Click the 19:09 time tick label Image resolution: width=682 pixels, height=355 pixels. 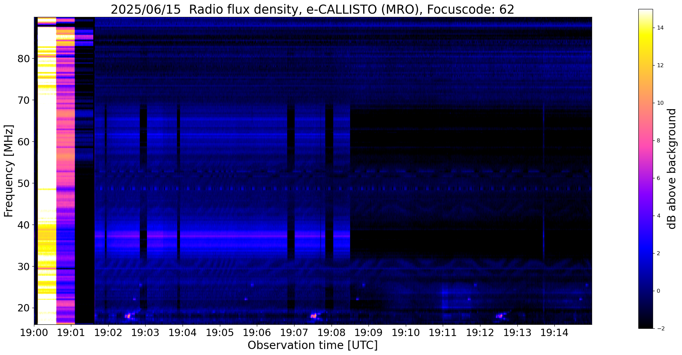point(368,332)
